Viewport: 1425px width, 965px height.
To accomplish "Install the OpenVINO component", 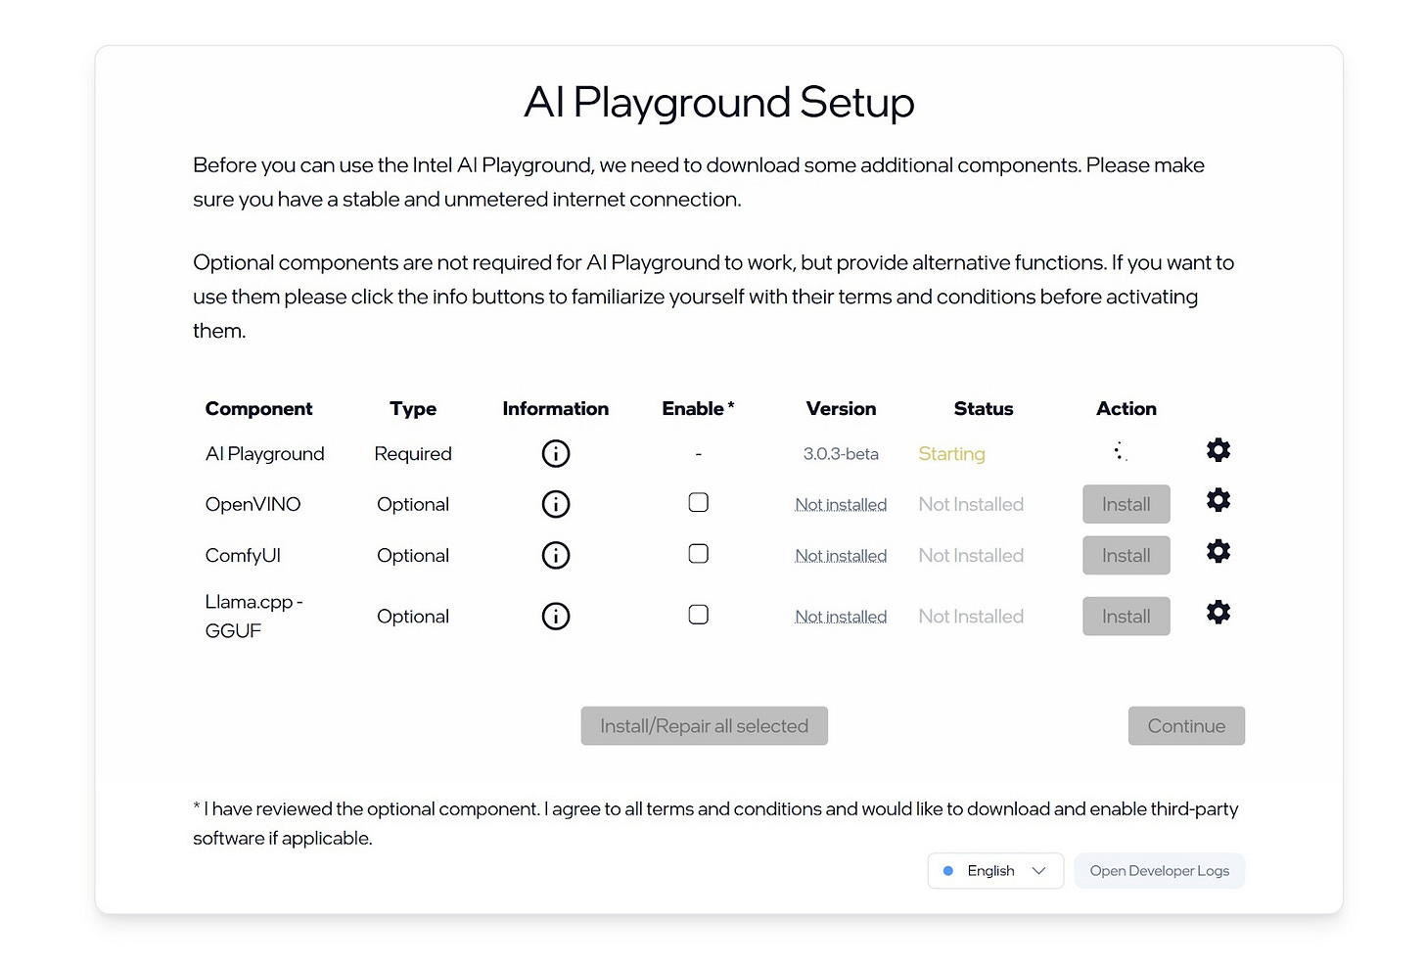I will [x=1126, y=505].
